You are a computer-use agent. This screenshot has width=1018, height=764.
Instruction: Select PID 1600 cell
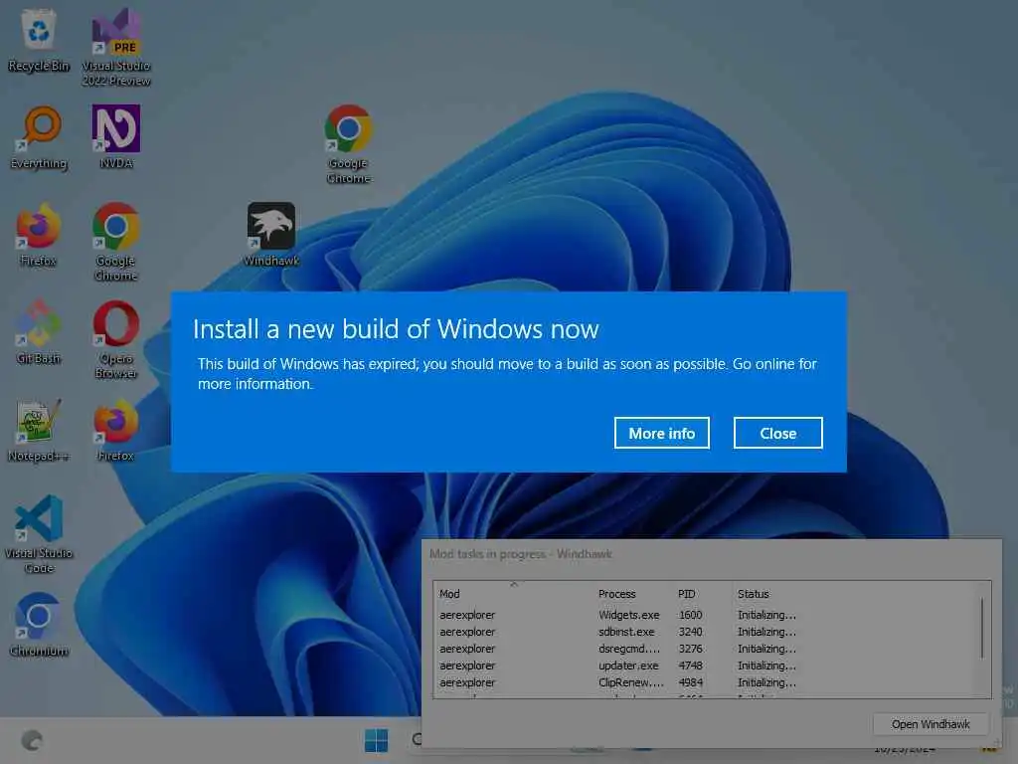pos(690,615)
